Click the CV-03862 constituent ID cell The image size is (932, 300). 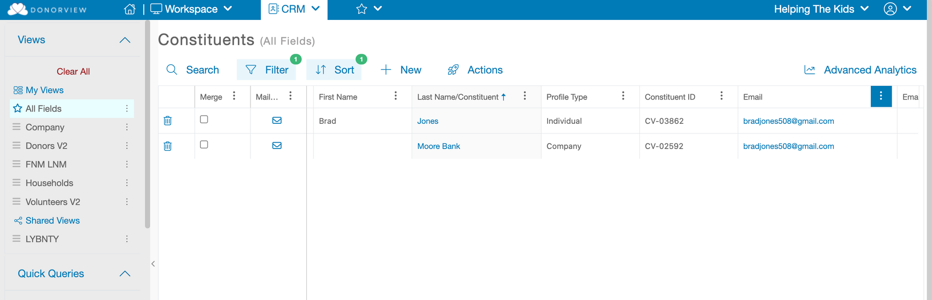point(664,121)
